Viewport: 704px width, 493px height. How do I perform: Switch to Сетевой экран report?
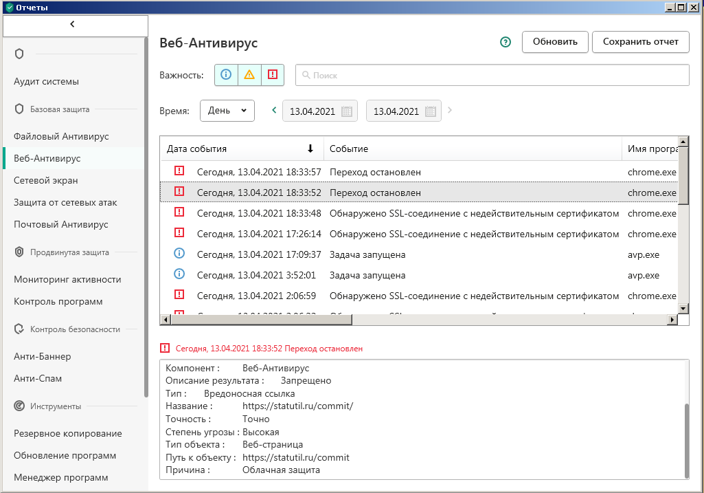(x=46, y=180)
